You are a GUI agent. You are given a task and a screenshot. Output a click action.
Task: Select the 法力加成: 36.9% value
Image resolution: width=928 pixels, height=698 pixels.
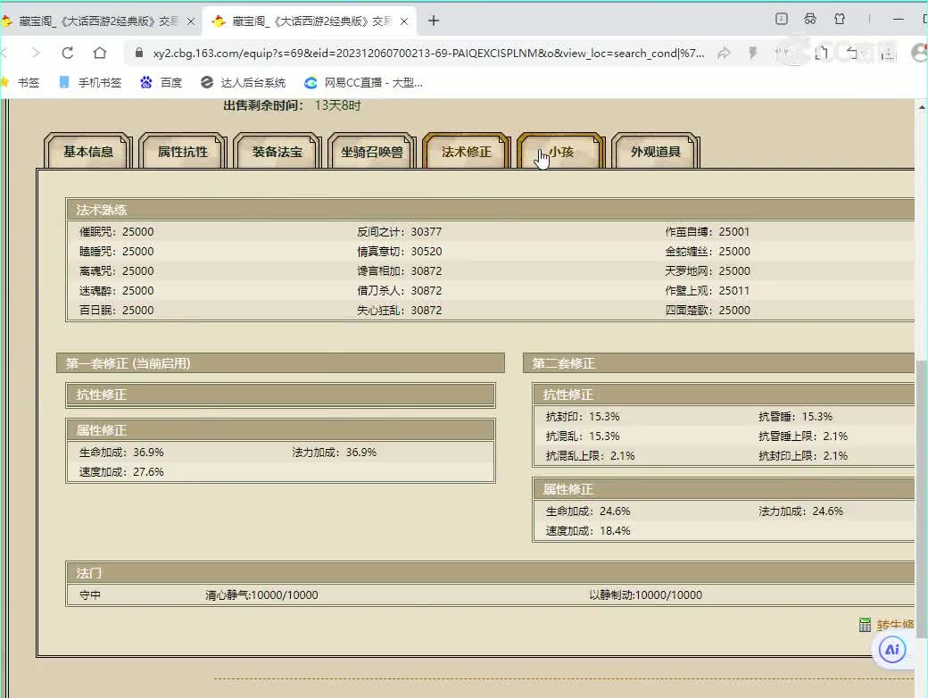pyautogui.click(x=334, y=452)
